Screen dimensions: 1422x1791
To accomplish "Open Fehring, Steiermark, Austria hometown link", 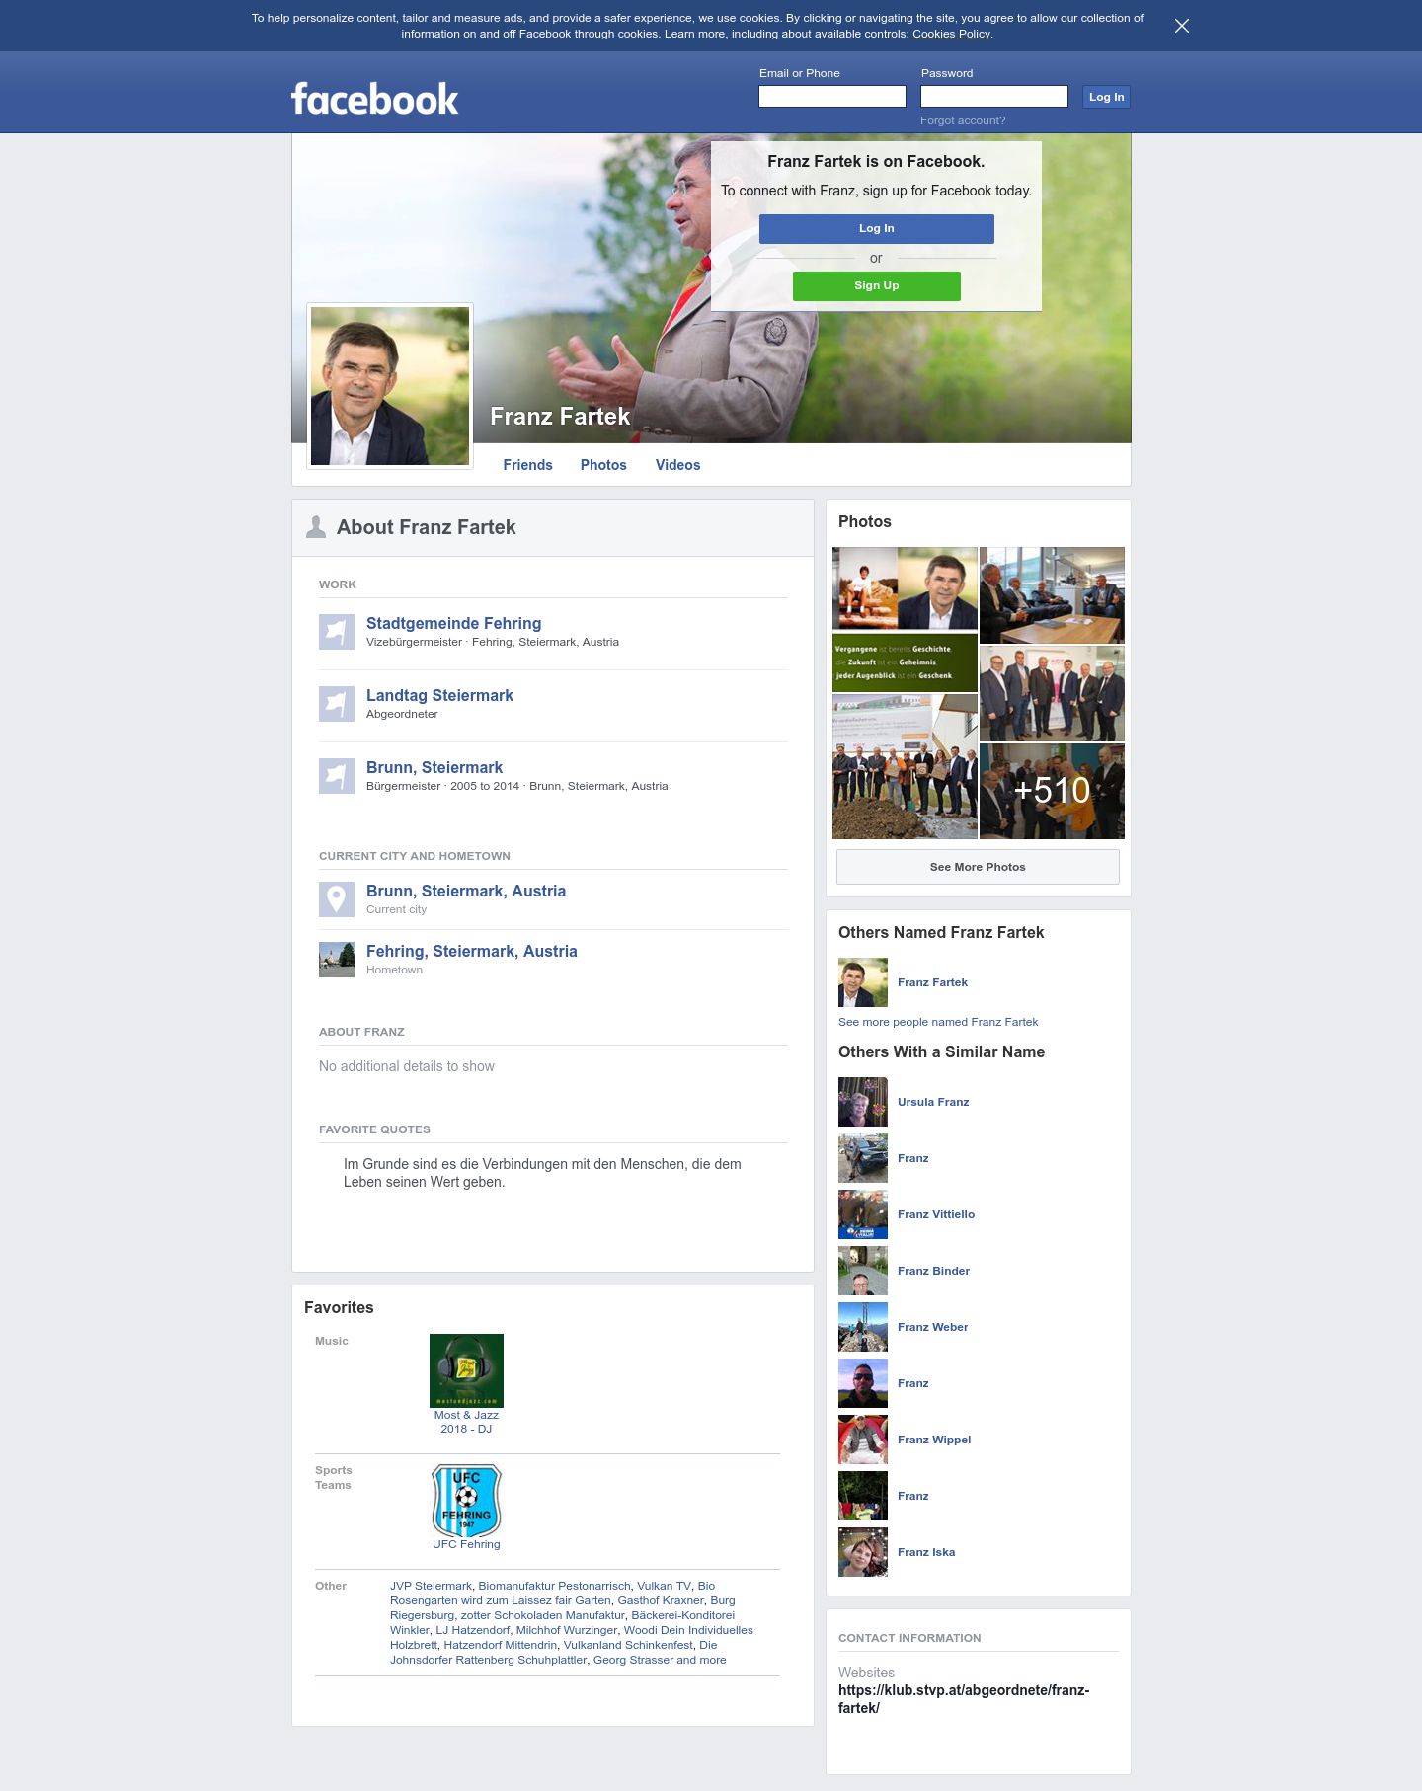I will 472,951.
